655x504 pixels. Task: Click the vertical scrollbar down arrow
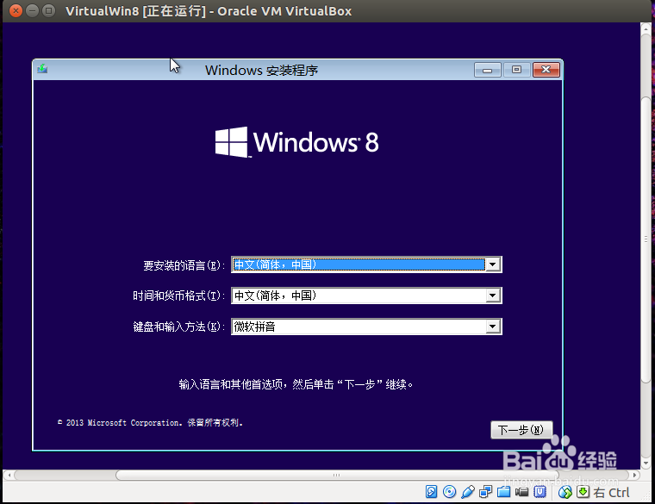tap(646, 464)
